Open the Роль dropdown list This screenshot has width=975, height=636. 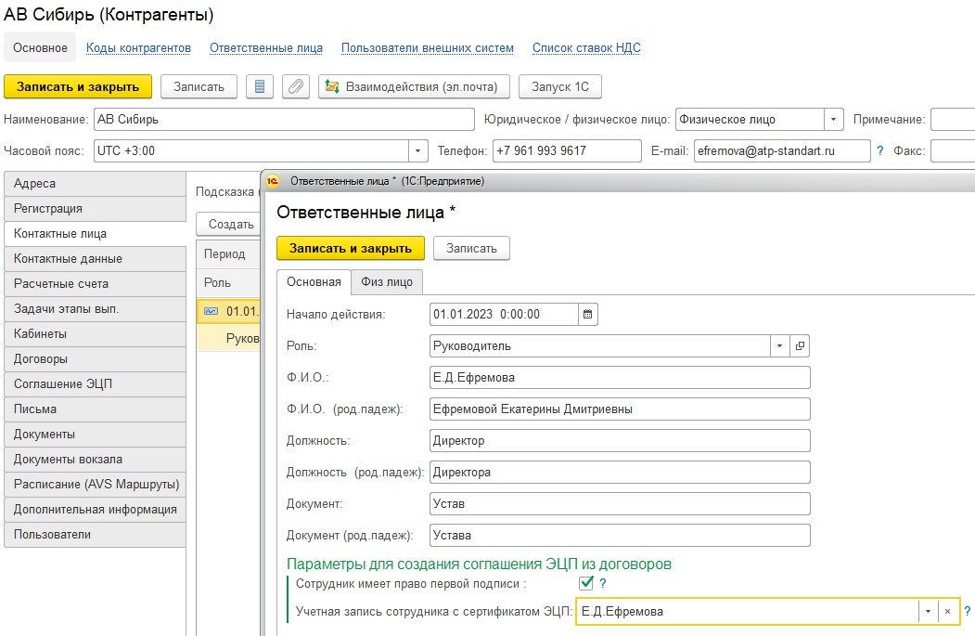click(778, 346)
